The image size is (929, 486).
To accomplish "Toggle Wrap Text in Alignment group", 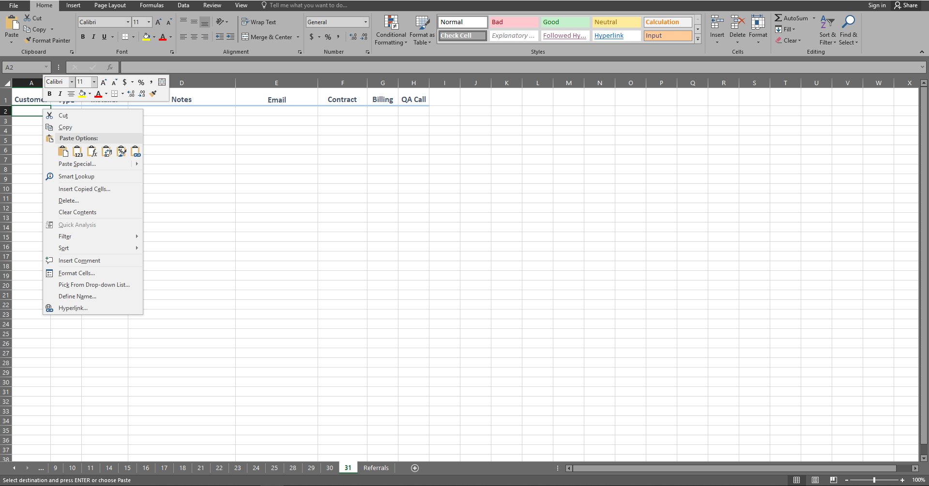I will click(x=259, y=22).
